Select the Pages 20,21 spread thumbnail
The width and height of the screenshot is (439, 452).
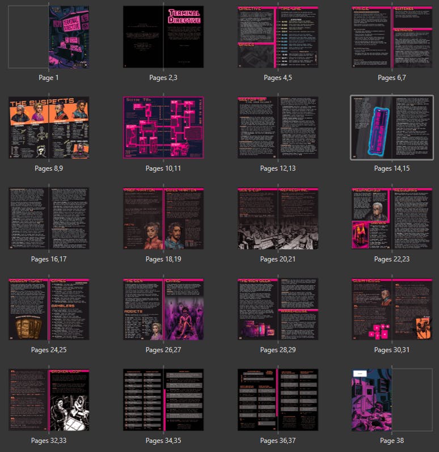[x=277, y=218]
